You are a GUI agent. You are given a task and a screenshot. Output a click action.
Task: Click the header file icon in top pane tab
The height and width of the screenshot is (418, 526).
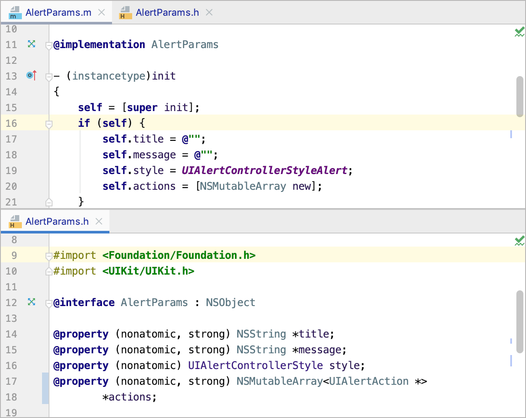[x=125, y=13]
